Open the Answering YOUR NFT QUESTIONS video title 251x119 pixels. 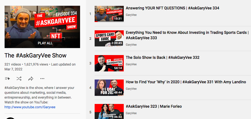coord(172,8)
